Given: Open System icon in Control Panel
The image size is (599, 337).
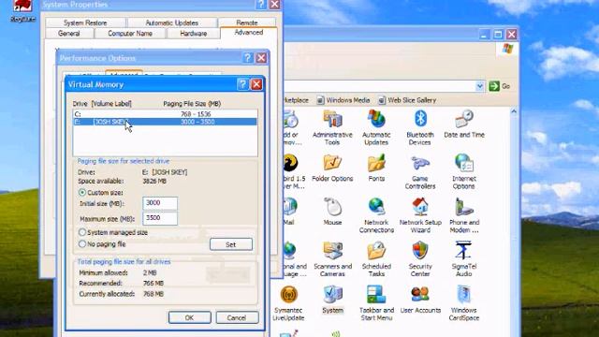Looking at the screenshot, I should 332,295.
